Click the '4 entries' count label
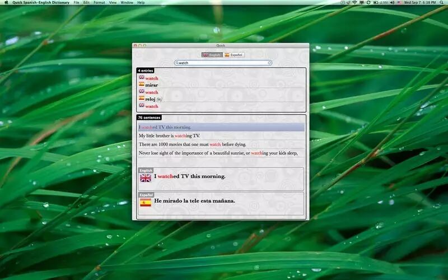This screenshot has width=448, height=280. point(146,71)
